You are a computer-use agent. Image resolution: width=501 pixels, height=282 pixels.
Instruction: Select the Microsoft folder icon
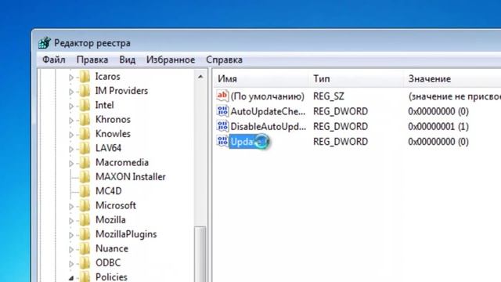(x=85, y=205)
